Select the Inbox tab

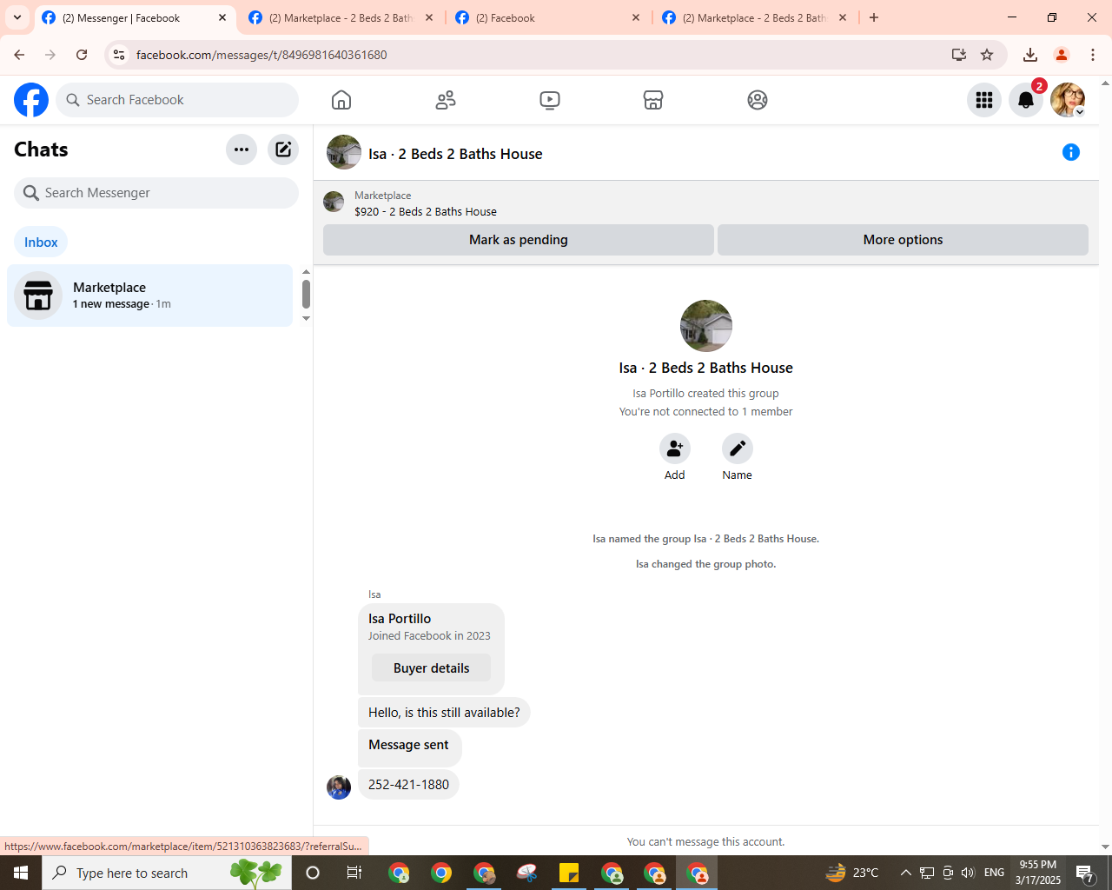(41, 242)
